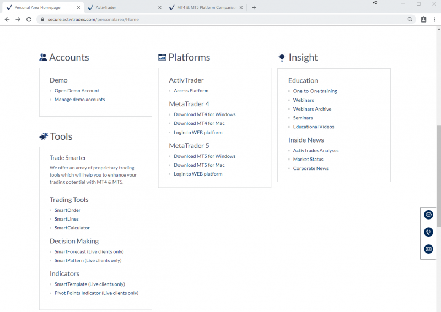Open the live chat icon
The height and width of the screenshot is (312, 441).
(x=428, y=215)
